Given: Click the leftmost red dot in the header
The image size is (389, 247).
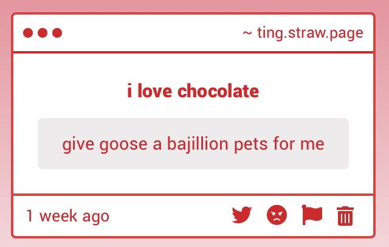Looking at the screenshot, I should tap(28, 33).
